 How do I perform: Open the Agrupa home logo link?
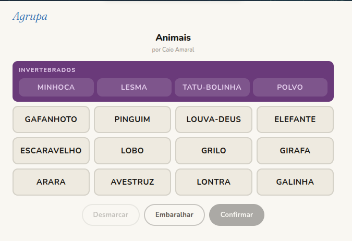tap(30, 17)
